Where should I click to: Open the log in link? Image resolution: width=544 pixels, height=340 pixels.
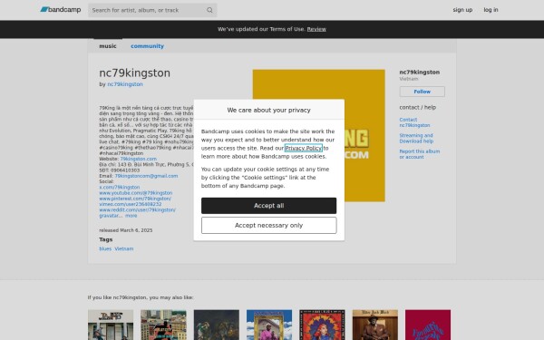point(491,10)
